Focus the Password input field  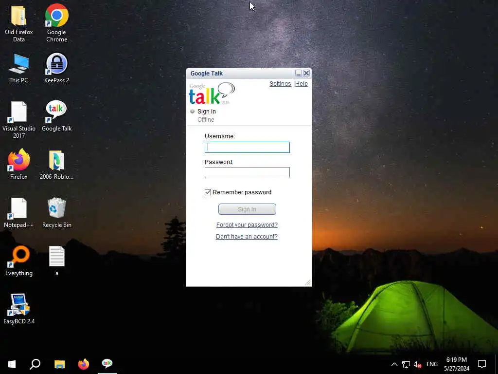[x=247, y=173]
